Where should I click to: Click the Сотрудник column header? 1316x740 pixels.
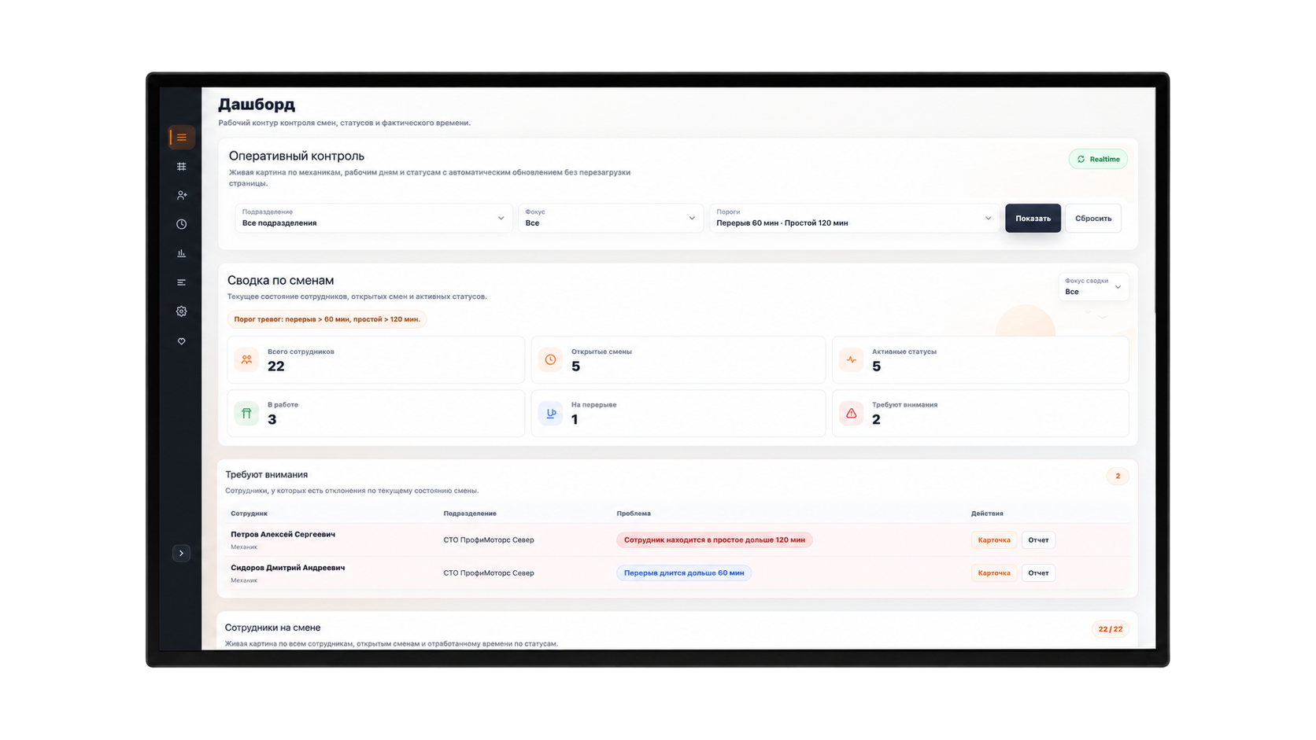(249, 514)
